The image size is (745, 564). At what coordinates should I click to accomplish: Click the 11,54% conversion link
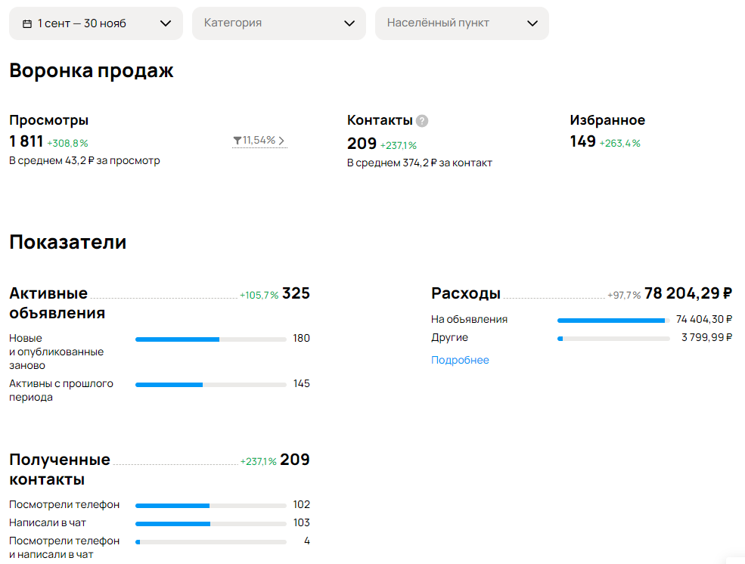[x=259, y=141]
